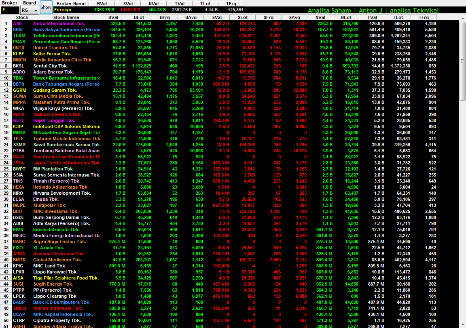Select the WIKA stock code
Image resolution: width=466 pixels, height=328 pixels.
(x=19, y=108)
